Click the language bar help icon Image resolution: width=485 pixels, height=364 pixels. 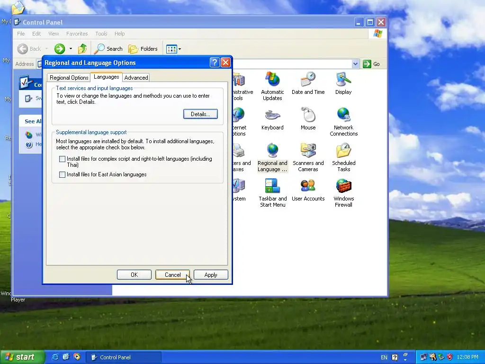(395, 357)
